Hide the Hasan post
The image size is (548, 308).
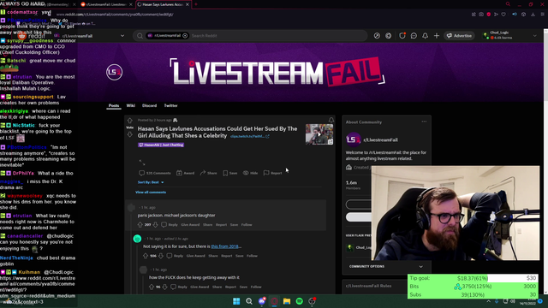pos(250,173)
